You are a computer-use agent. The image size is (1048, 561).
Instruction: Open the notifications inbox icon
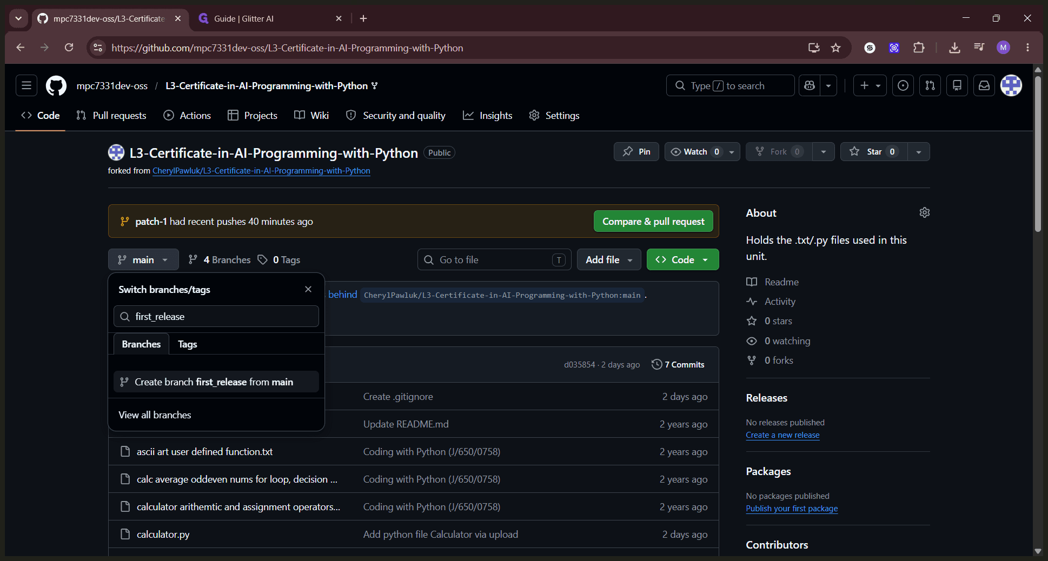pos(984,85)
